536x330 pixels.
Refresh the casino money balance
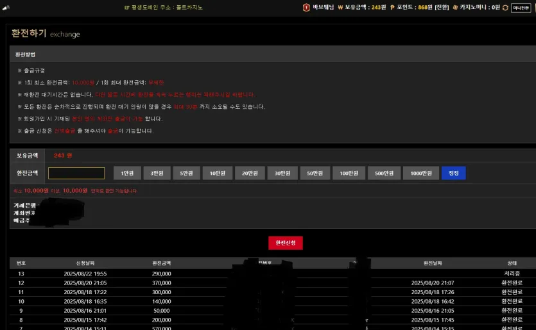(x=505, y=8)
